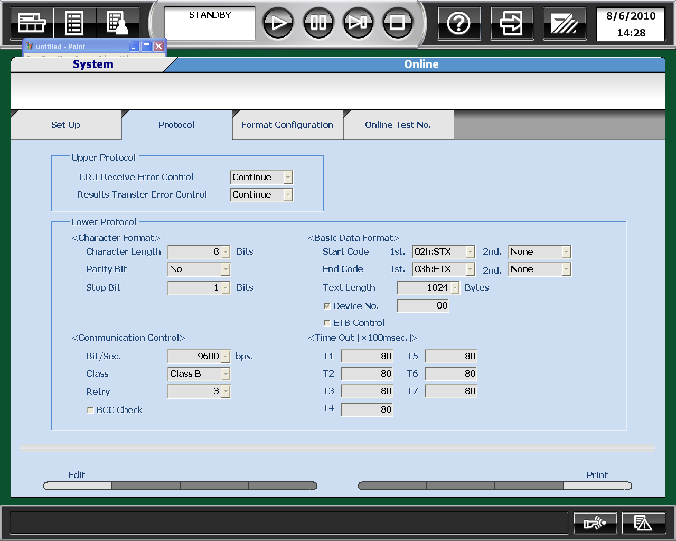
Task: Click the Start (play) button
Action: point(278,23)
